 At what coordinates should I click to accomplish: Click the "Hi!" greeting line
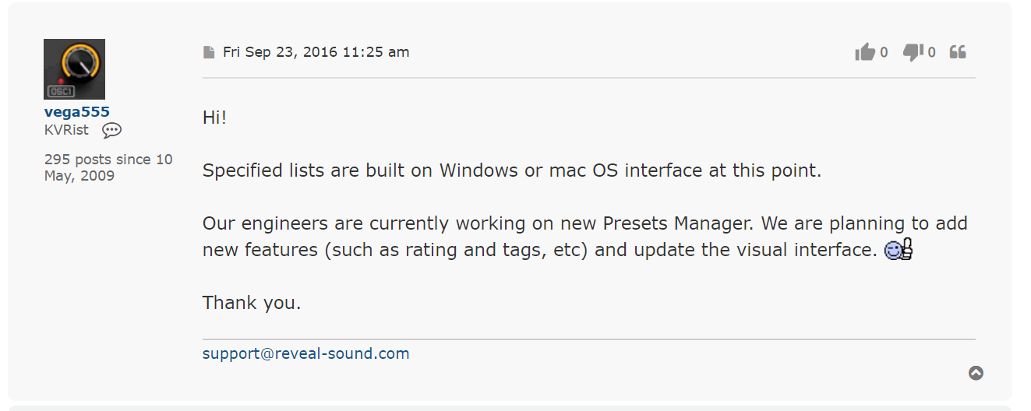(214, 118)
